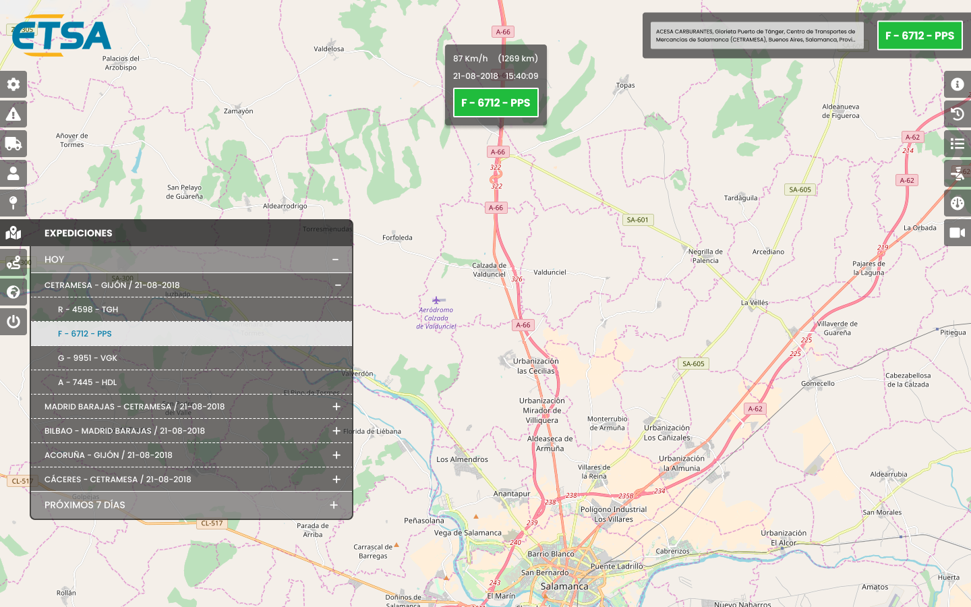
Task: Open the drivers person icon
Action: tap(13, 173)
